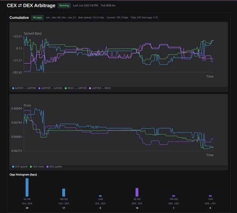Screen dimensions: 237x213
Task: Toggle MEXC → JUPITER legend series
Action: 76,88
